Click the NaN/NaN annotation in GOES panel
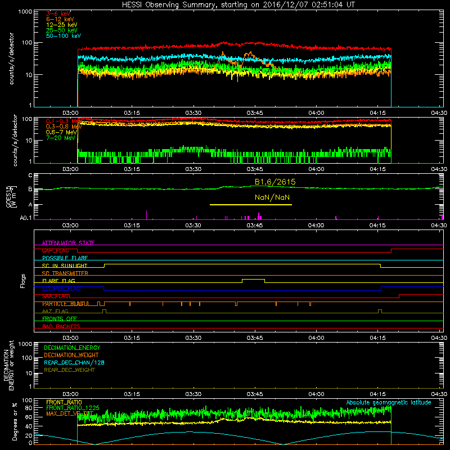 pyautogui.click(x=272, y=197)
